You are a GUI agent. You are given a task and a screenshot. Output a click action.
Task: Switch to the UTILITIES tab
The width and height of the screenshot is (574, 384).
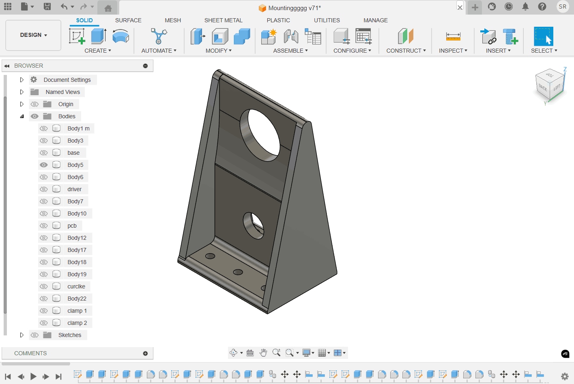coord(327,20)
